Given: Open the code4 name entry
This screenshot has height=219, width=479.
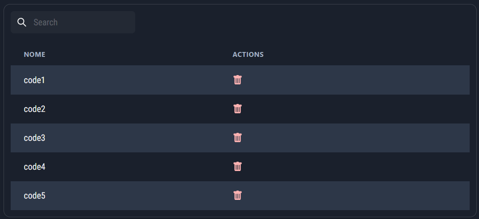Looking at the screenshot, I should coord(34,167).
